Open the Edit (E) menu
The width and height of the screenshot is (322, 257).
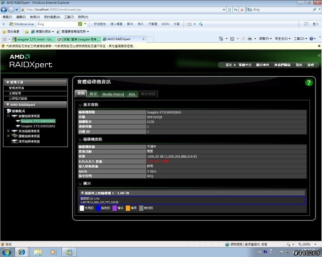(x=21, y=17)
